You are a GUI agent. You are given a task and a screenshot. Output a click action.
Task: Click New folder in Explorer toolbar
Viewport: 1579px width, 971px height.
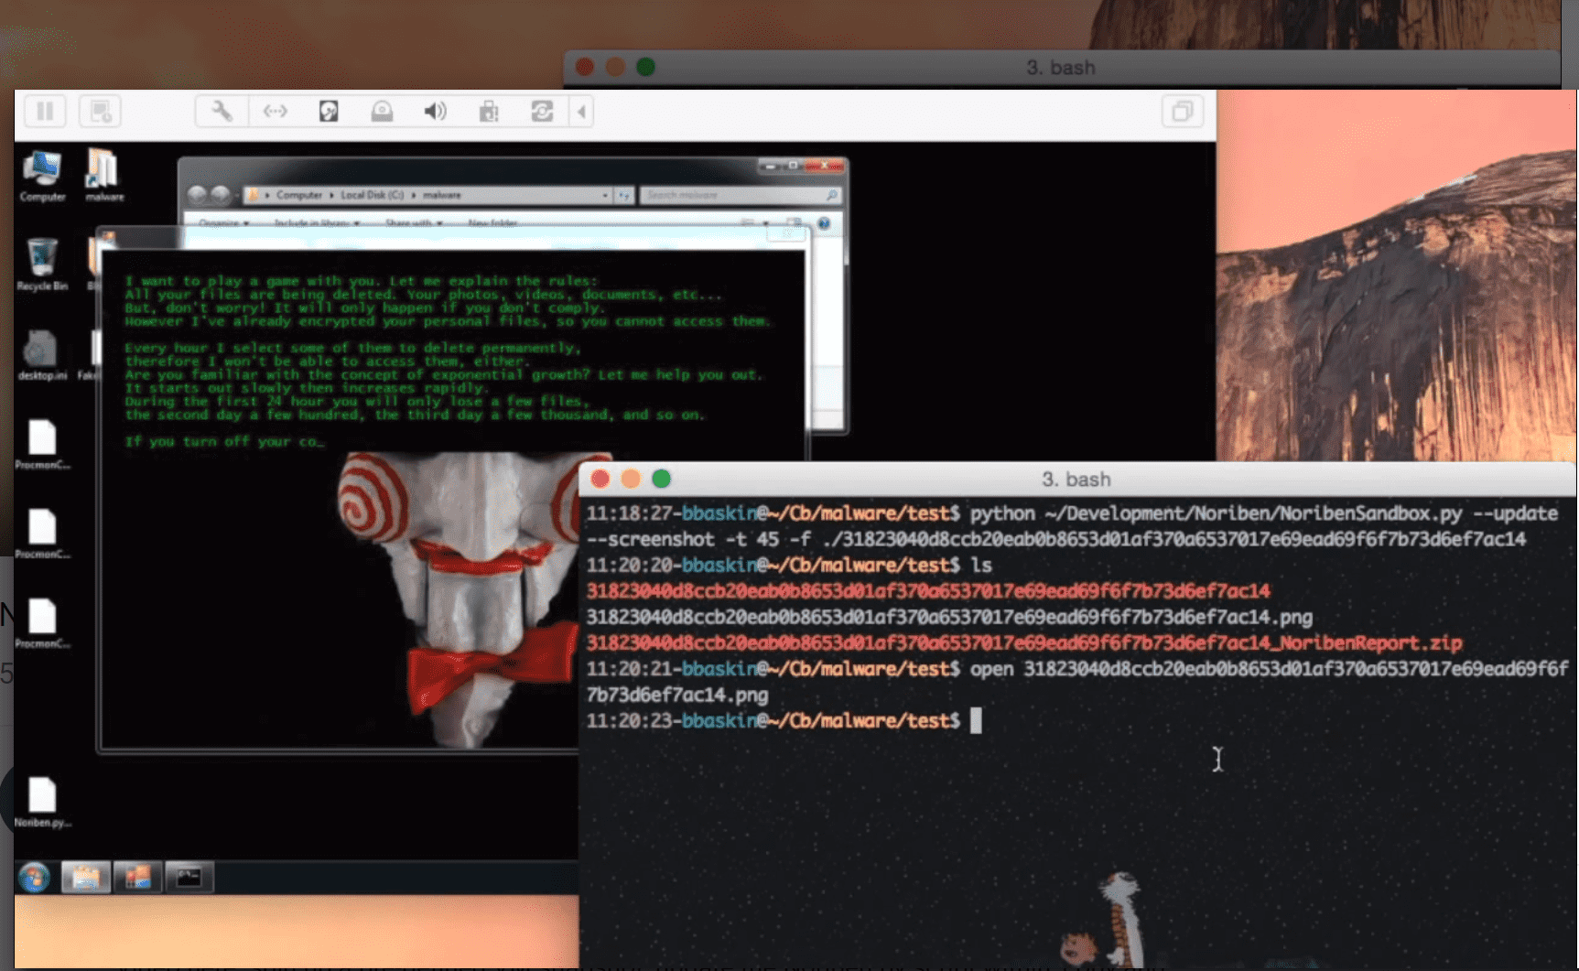pyautogui.click(x=492, y=222)
